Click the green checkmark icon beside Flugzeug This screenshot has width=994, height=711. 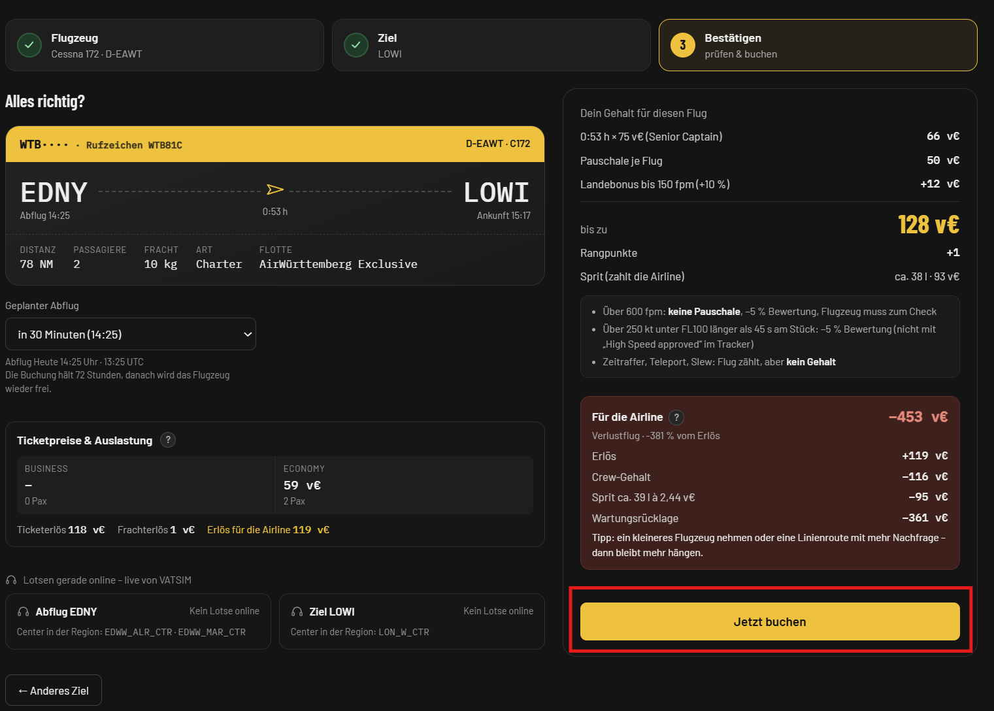click(x=29, y=45)
